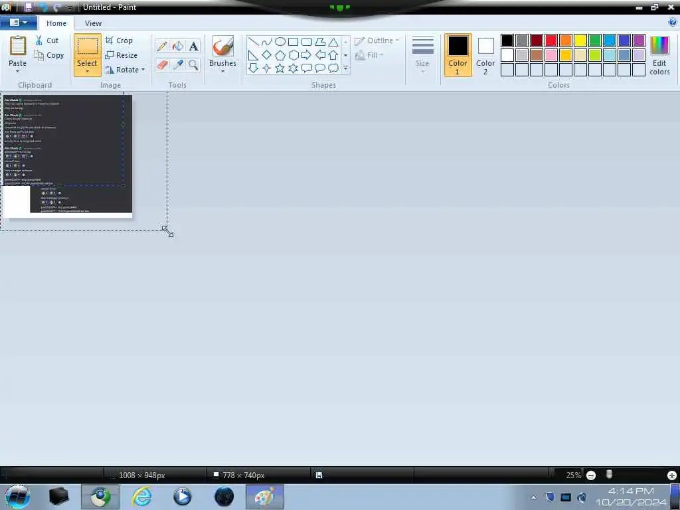Open the Windows Start button
Image resolution: width=680 pixels, height=510 pixels.
pos(17,497)
